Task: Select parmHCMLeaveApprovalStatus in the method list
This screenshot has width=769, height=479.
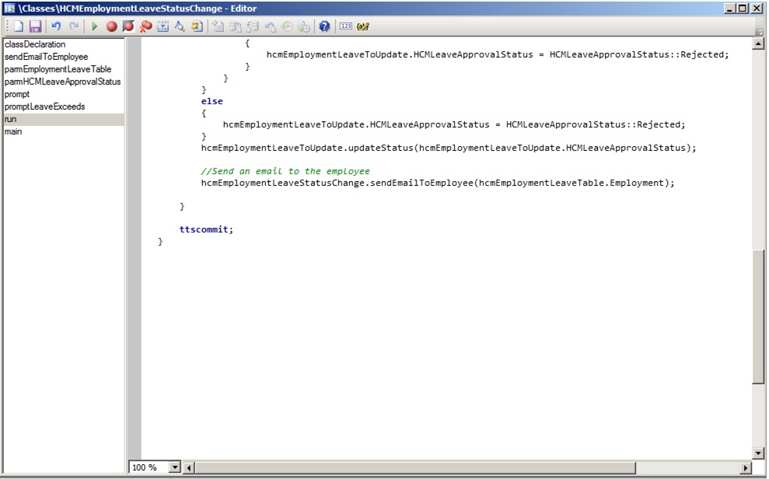Action: tap(62, 82)
